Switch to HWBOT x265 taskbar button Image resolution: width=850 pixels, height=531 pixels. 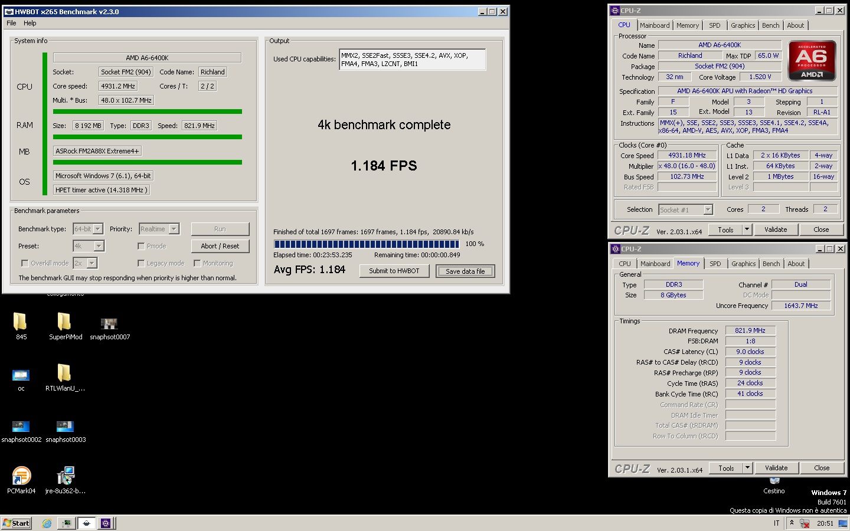click(x=87, y=523)
